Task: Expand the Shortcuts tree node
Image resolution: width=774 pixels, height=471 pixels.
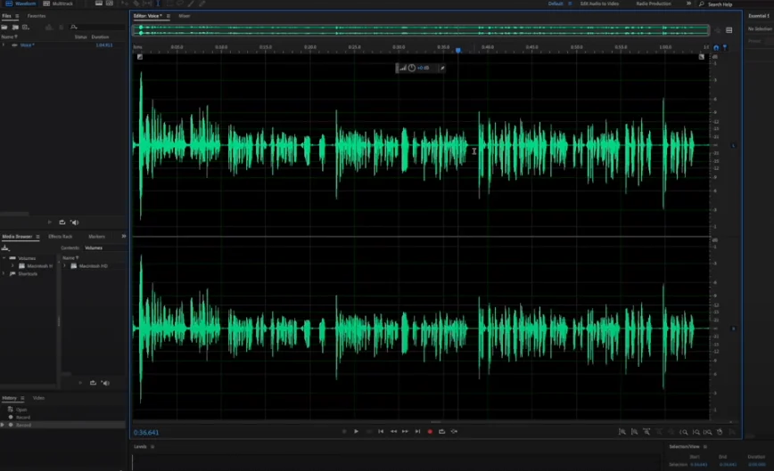Action: [x=4, y=274]
